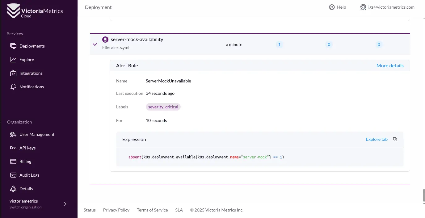Click the page scrollbar thumb
This screenshot has width=425, height=218.
pyautogui.click(x=423, y=195)
